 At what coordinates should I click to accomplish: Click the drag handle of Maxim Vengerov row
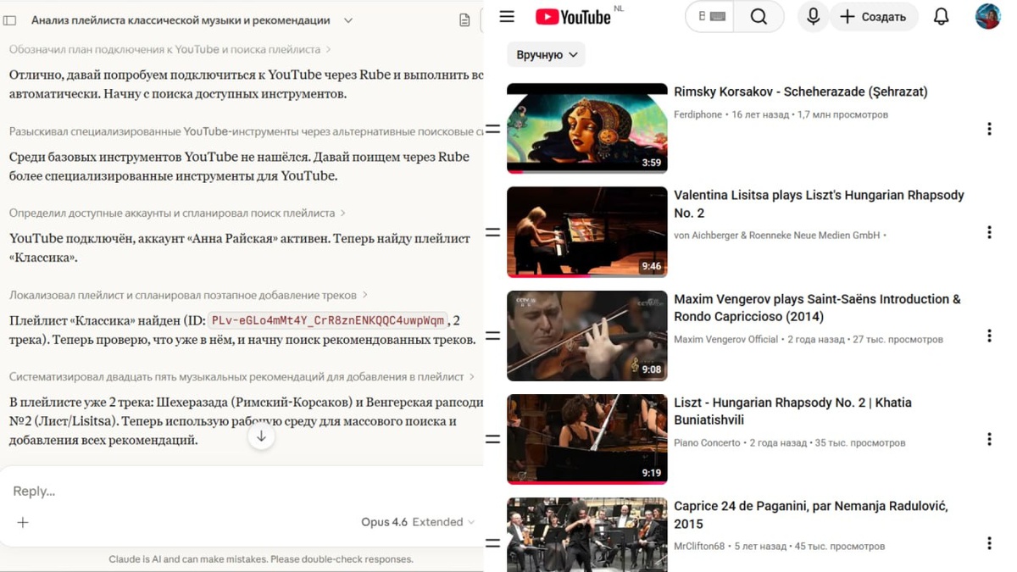coord(493,336)
